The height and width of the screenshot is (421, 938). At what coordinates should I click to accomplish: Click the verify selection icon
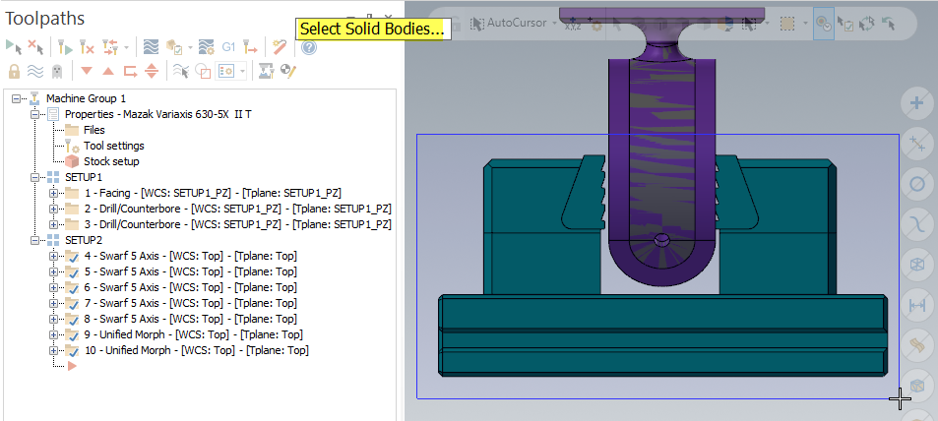[x=845, y=24]
